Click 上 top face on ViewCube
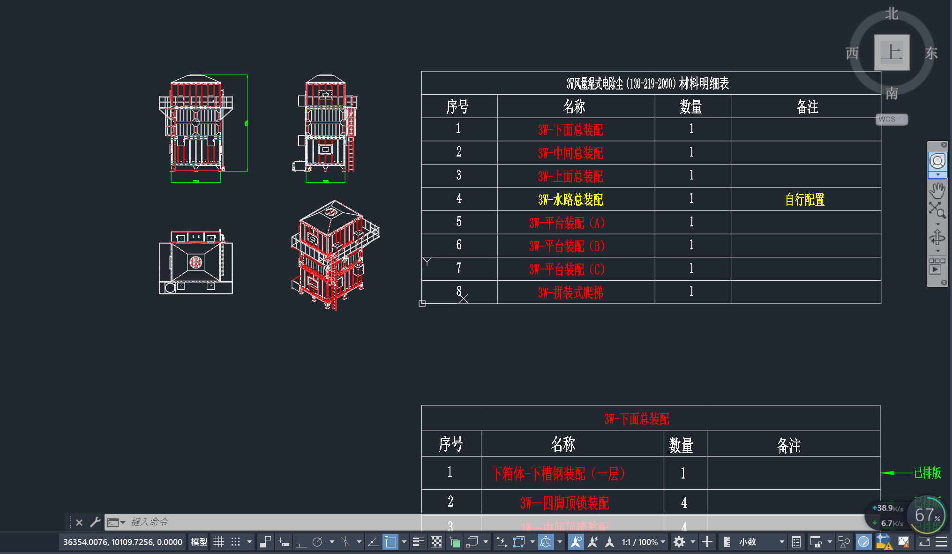The image size is (952, 554). click(892, 52)
